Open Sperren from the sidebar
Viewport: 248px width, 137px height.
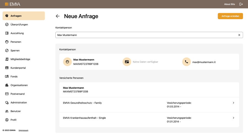(15, 51)
